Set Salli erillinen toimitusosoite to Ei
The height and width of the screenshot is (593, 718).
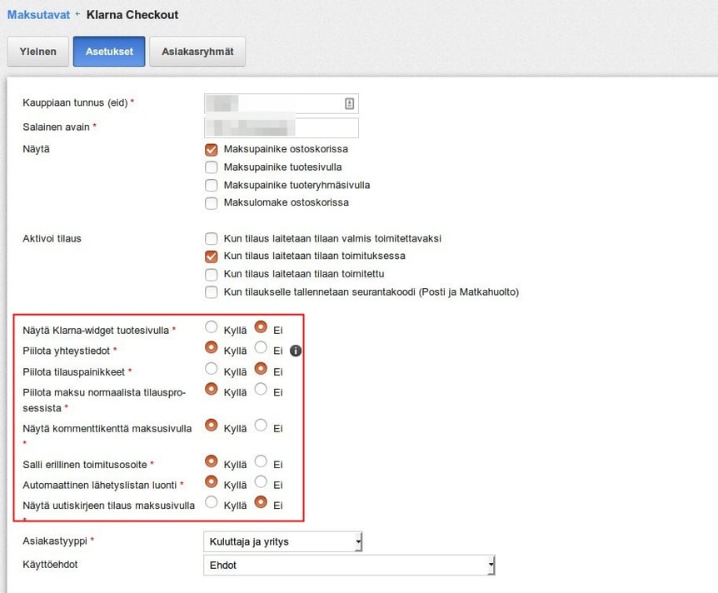point(261,461)
